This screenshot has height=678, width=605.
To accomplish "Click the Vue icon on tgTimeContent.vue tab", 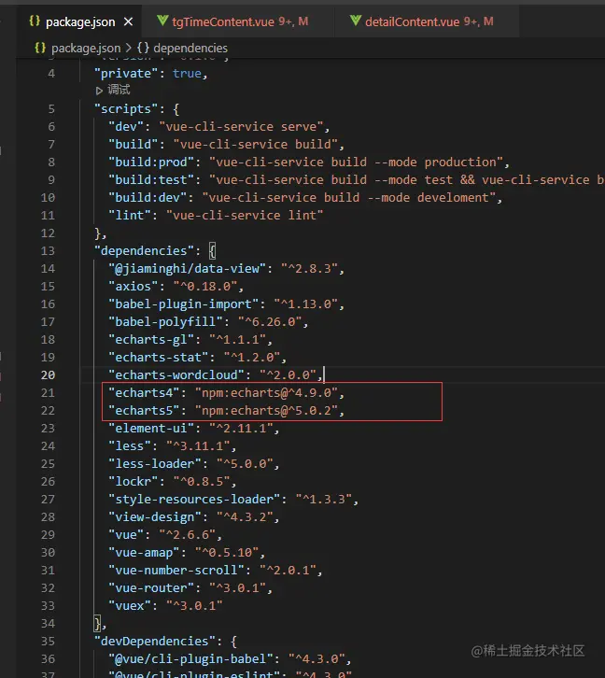I will pyautogui.click(x=162, y=21).
